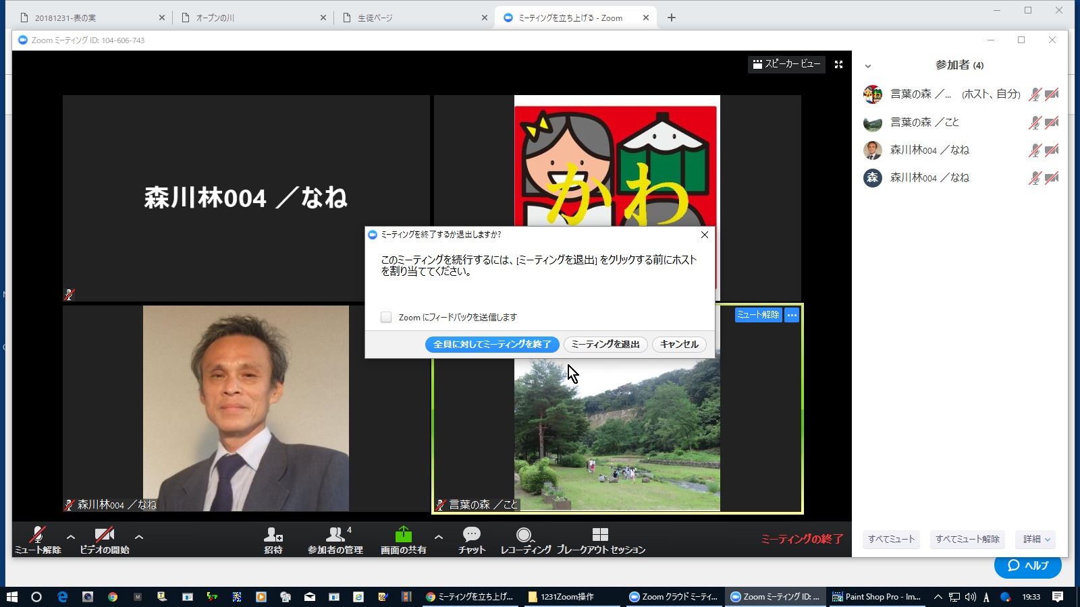This screenshot has width=1080, height=607.
Task: Open Manage Participants (参加者の管理) icon
Action: 335,535
